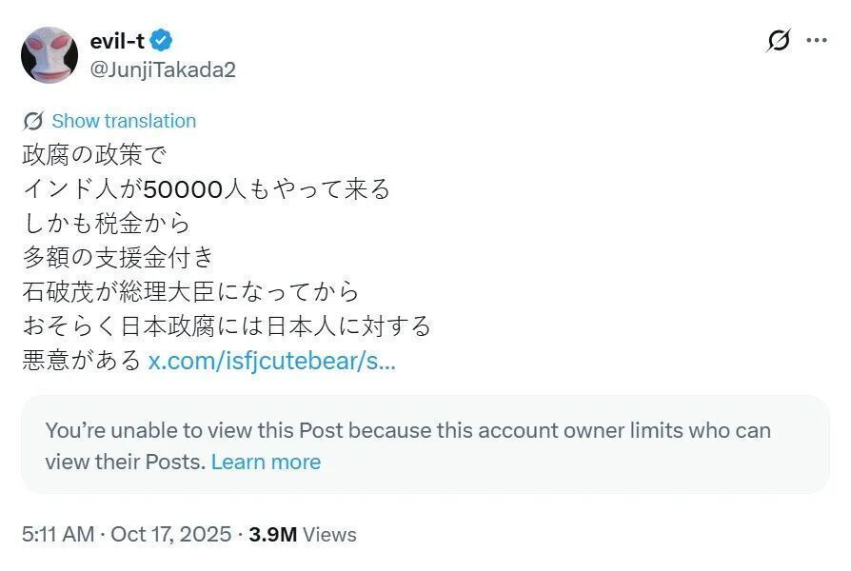Click the Views label in the footer
This screenshot has width=851, height=571.
tap(330, 535)
